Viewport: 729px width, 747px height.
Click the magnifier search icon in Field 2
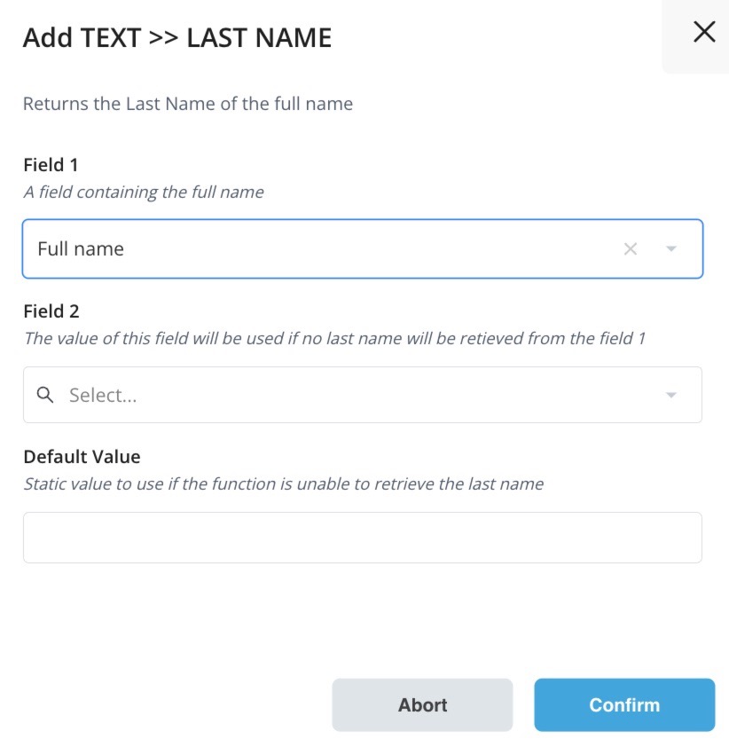coord(45,395)
